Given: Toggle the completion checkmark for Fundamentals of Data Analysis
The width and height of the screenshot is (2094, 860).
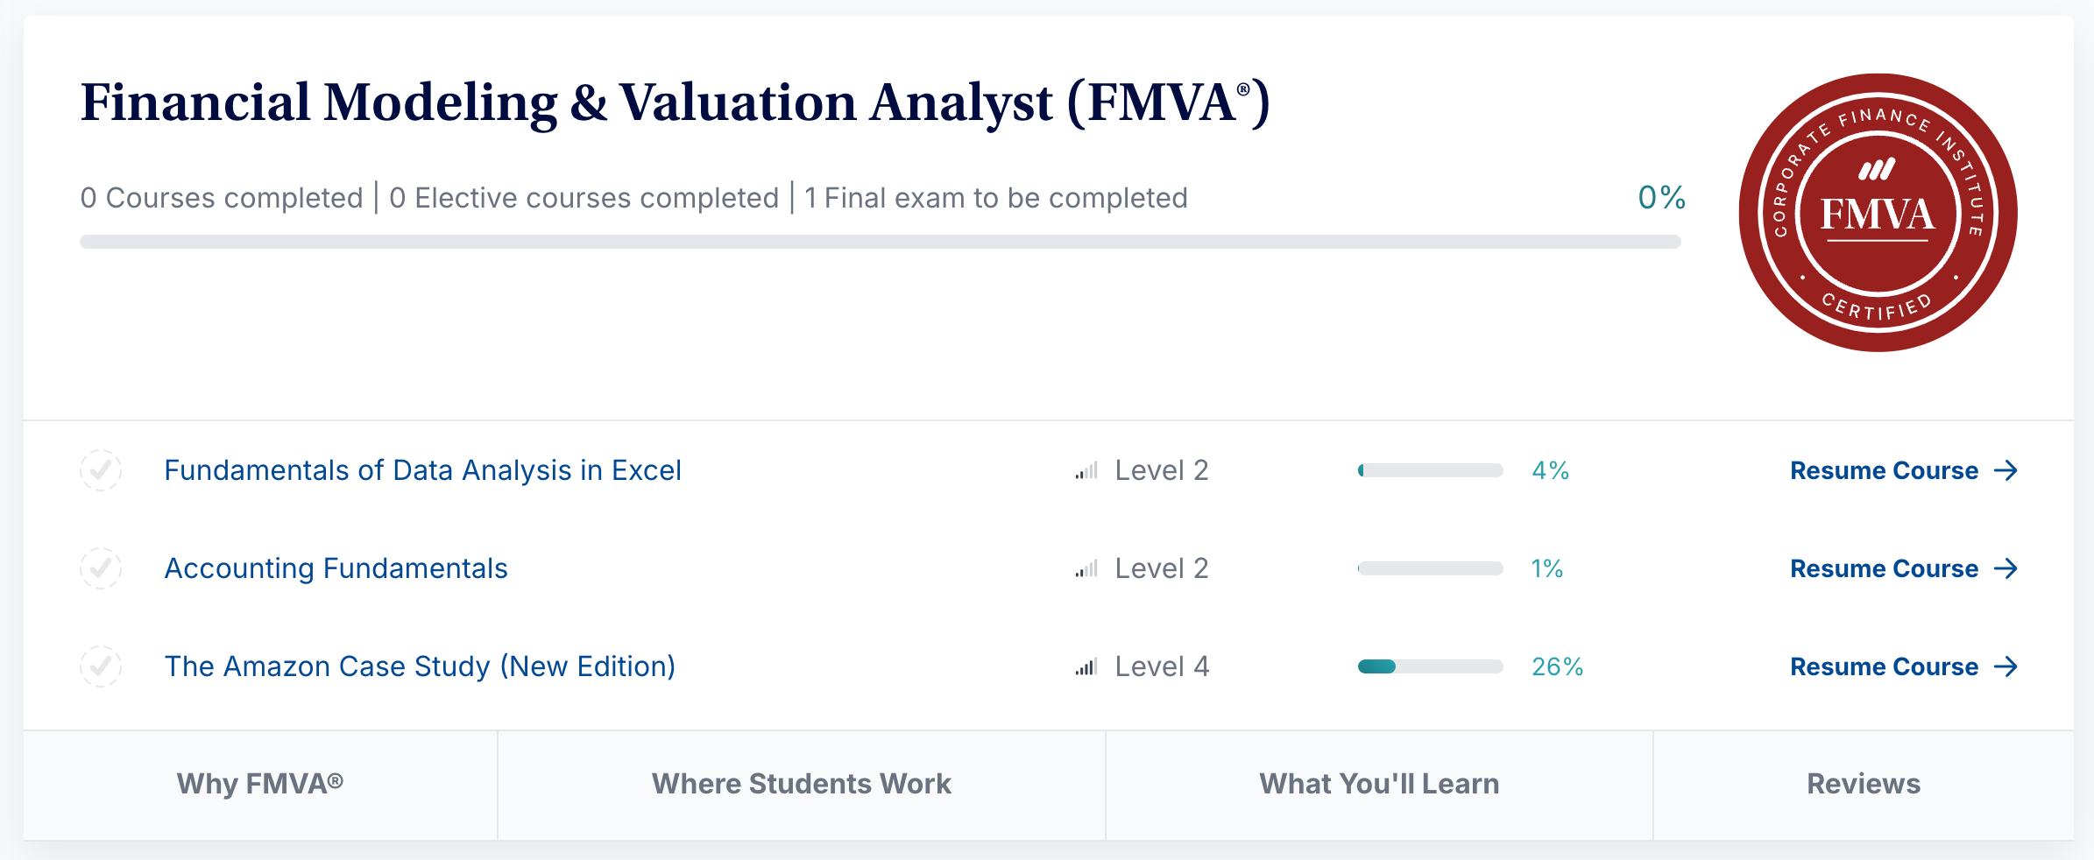Looking at the screenshot, I should (x=101, y=471).
